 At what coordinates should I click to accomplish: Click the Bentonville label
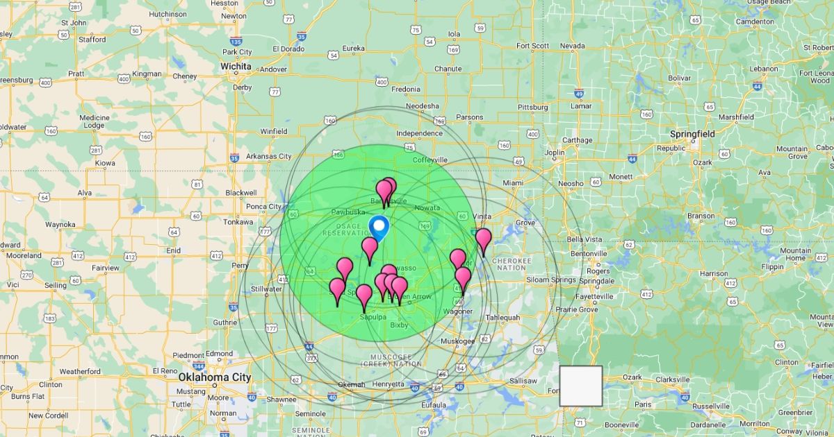[589, 254]
